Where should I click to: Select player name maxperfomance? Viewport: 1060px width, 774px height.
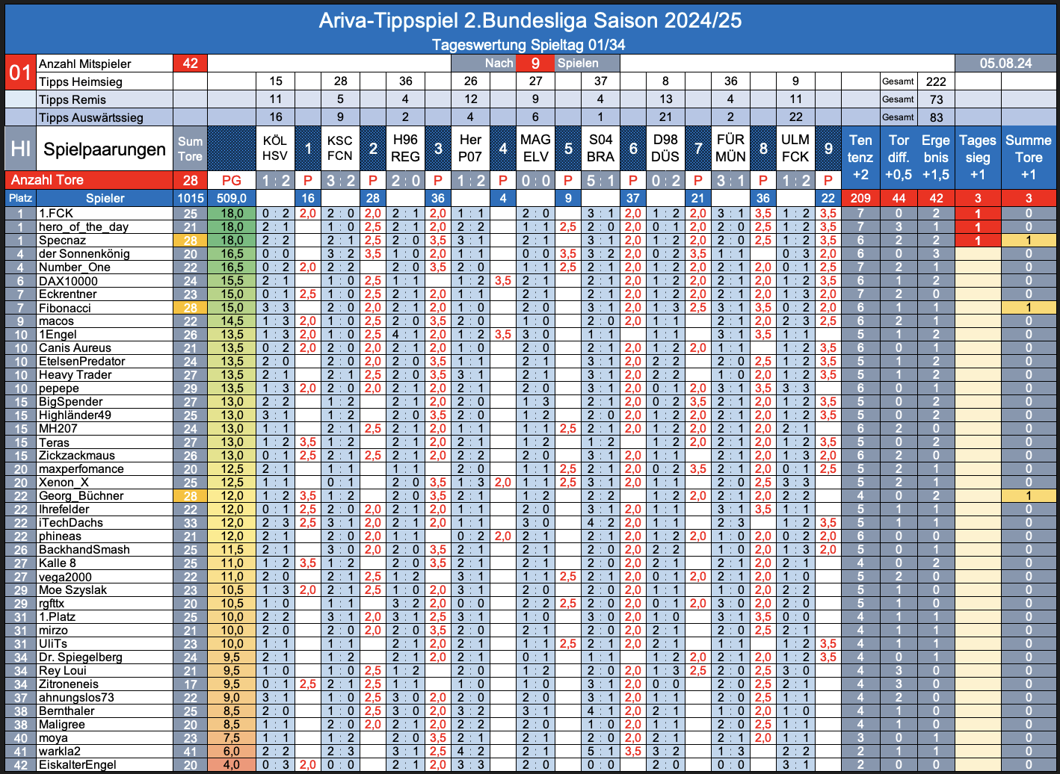(x=81, y=468)
